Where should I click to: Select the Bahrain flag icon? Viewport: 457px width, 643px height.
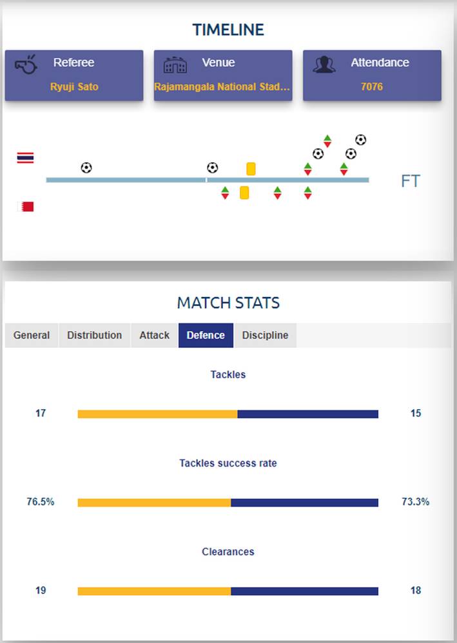(25, 207)
